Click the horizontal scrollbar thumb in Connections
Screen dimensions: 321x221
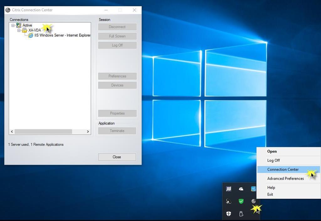(43, 132)
